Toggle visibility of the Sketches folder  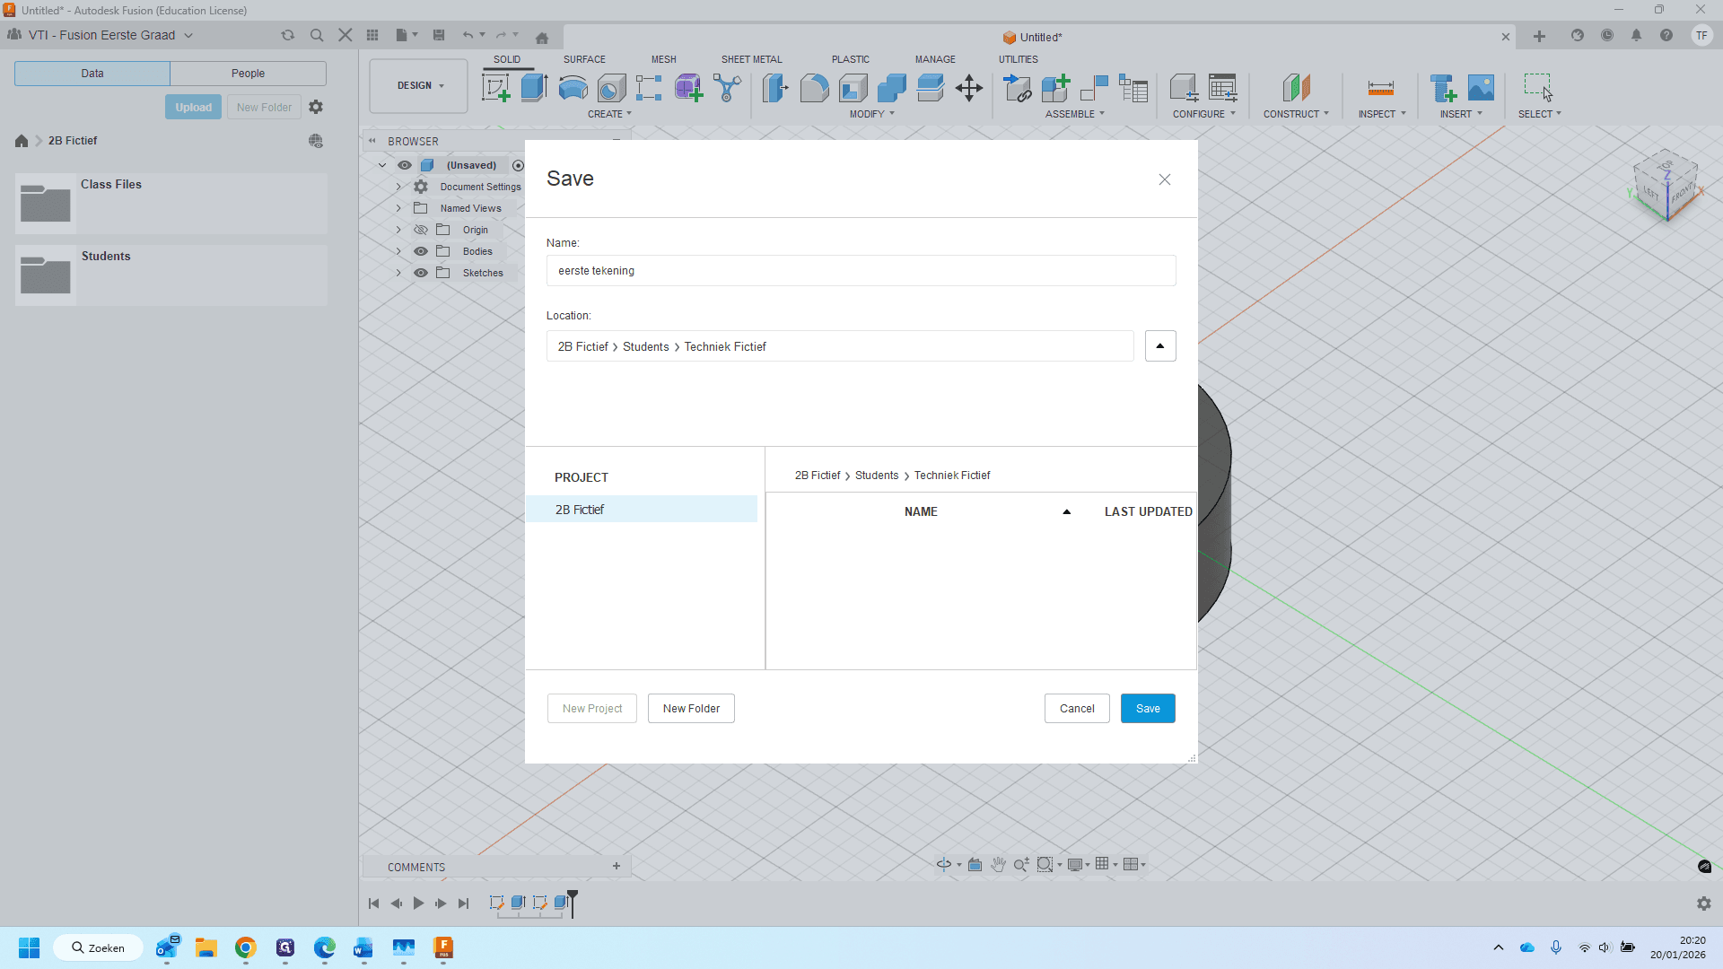point(420,273)
